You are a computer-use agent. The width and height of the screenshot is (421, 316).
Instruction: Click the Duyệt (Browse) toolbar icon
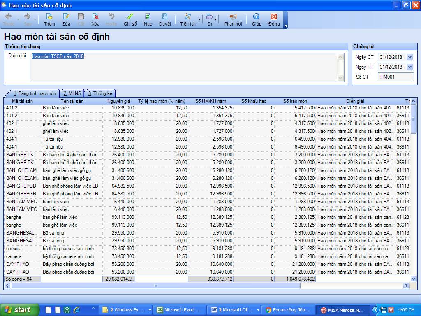click(x=165, y=19)
